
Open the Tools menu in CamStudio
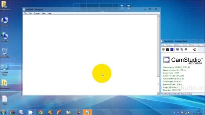(185, 45)
